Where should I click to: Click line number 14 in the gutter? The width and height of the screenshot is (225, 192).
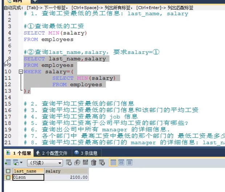click(x=8, y=97)
